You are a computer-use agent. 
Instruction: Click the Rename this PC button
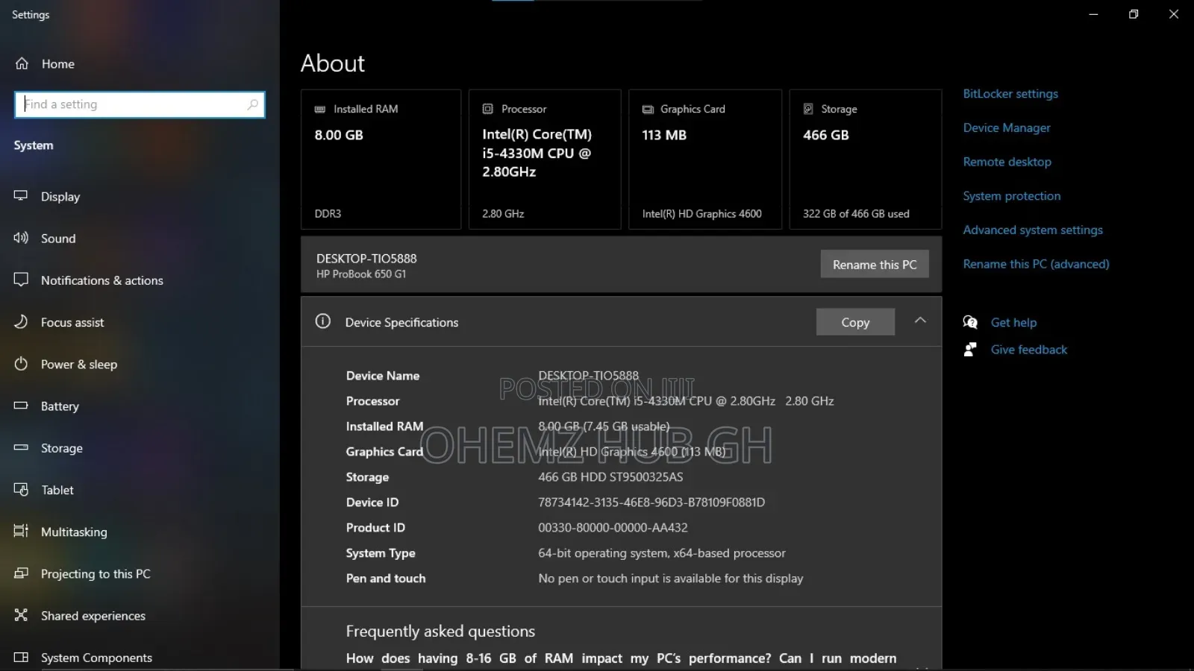click(x=875, y=264)
